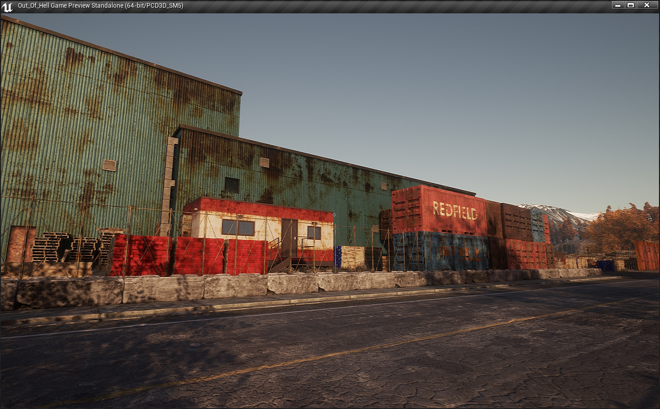Minimize the game preview window

coord(617,5)
